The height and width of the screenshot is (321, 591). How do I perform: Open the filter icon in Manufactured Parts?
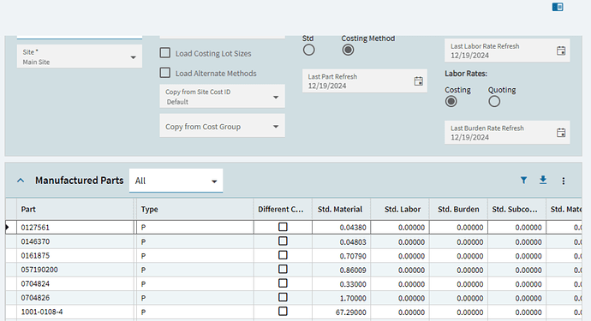point(523,181)
